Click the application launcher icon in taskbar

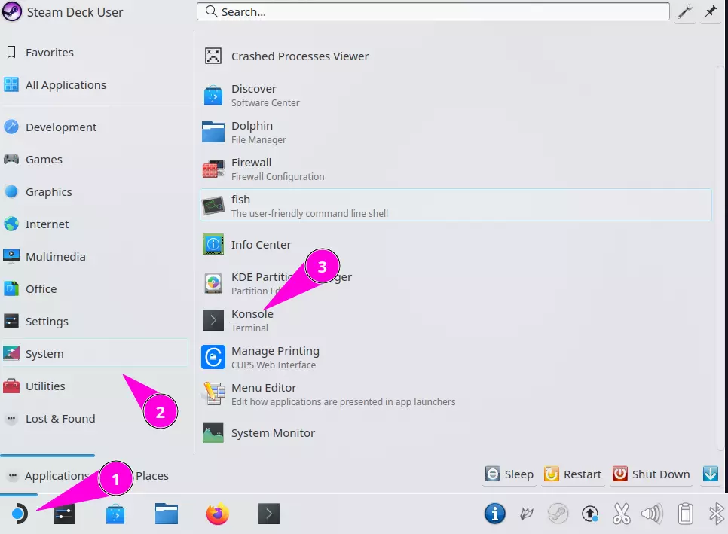pos(19,514)
